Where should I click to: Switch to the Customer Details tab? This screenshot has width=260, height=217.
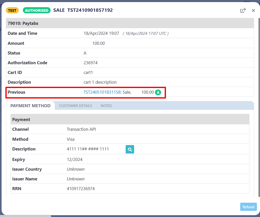[x=76, y=106]
